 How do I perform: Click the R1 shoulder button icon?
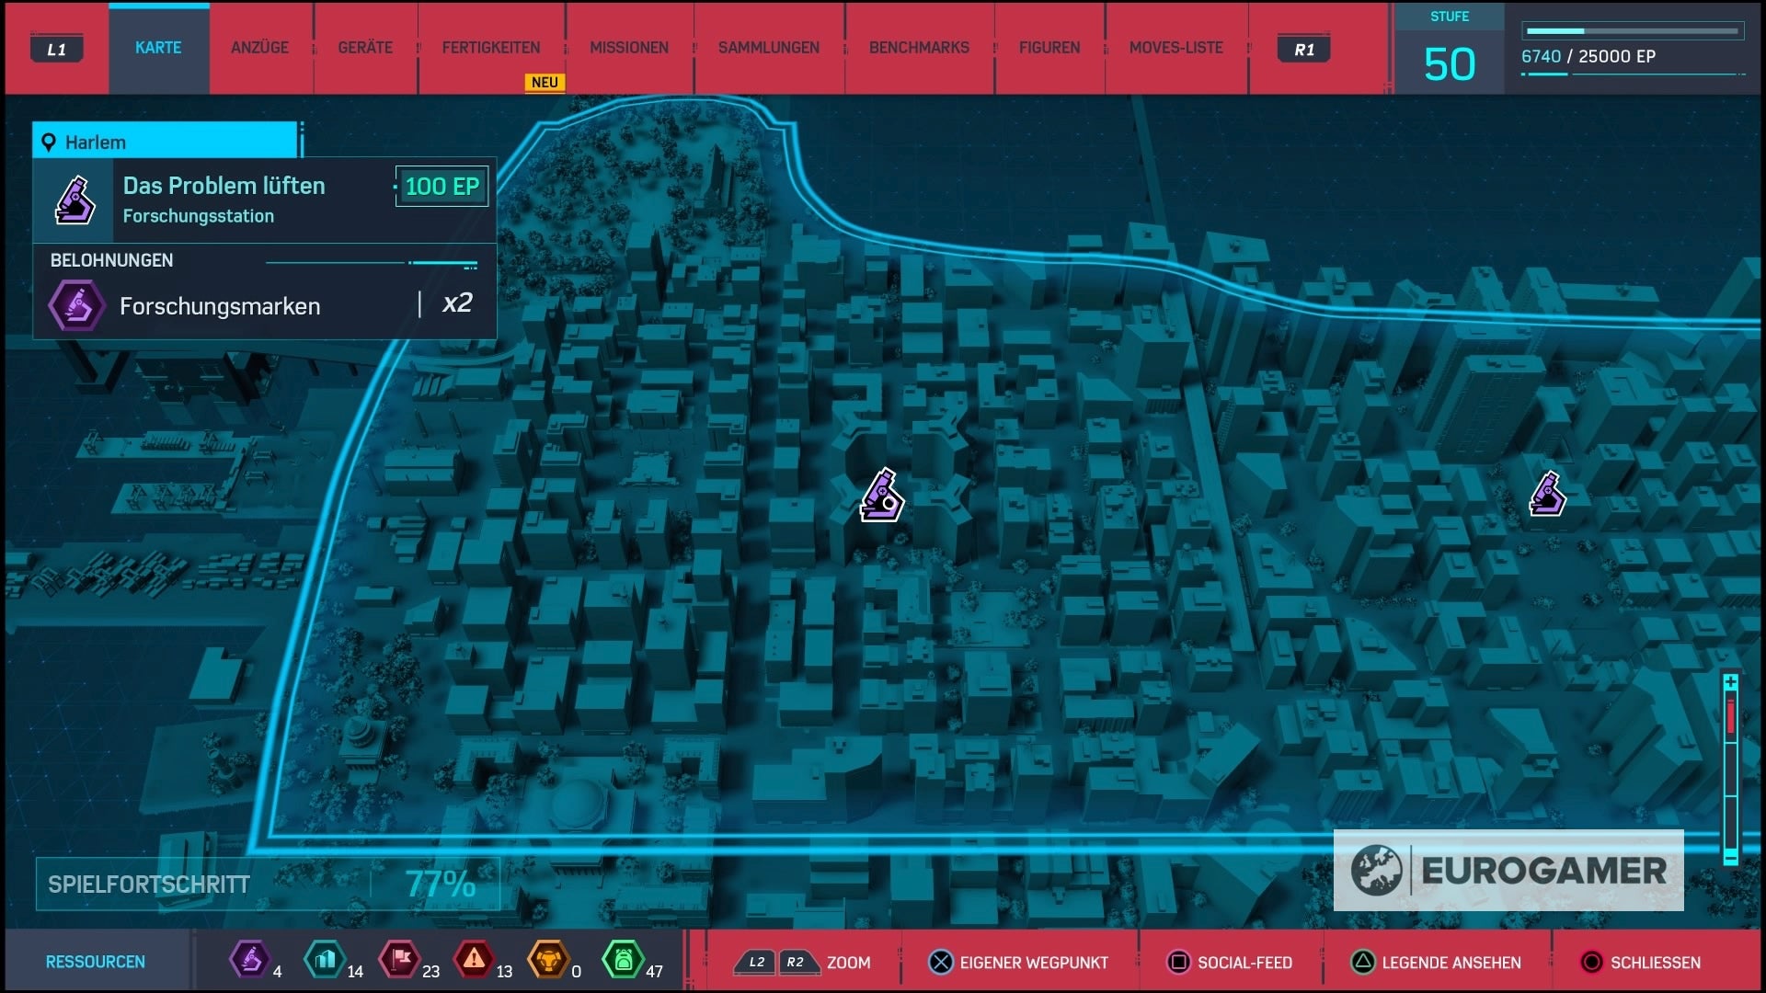point(1304,49)
